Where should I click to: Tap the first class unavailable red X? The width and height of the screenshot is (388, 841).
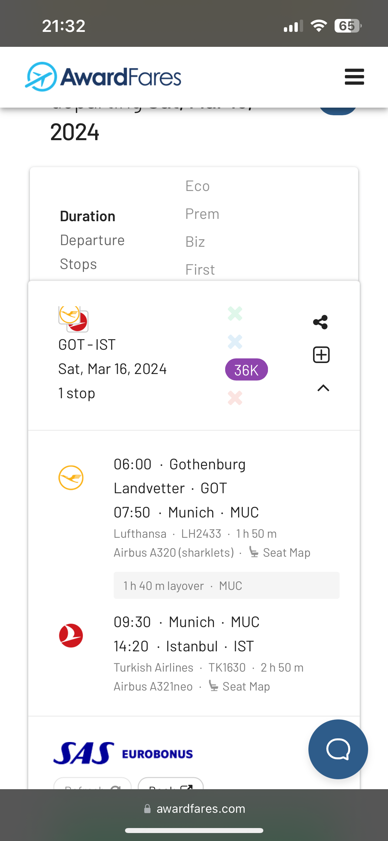235,398
